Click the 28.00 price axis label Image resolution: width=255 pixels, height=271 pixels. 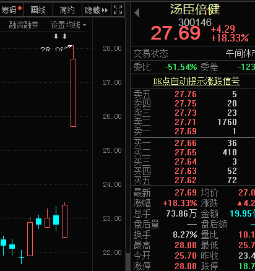click(x=112, y=48)
